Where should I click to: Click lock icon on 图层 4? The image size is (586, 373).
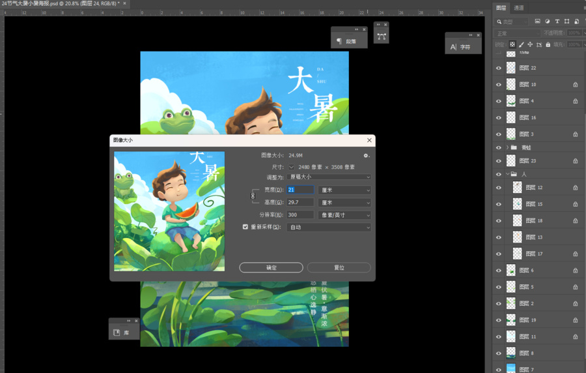coord(576,101)
